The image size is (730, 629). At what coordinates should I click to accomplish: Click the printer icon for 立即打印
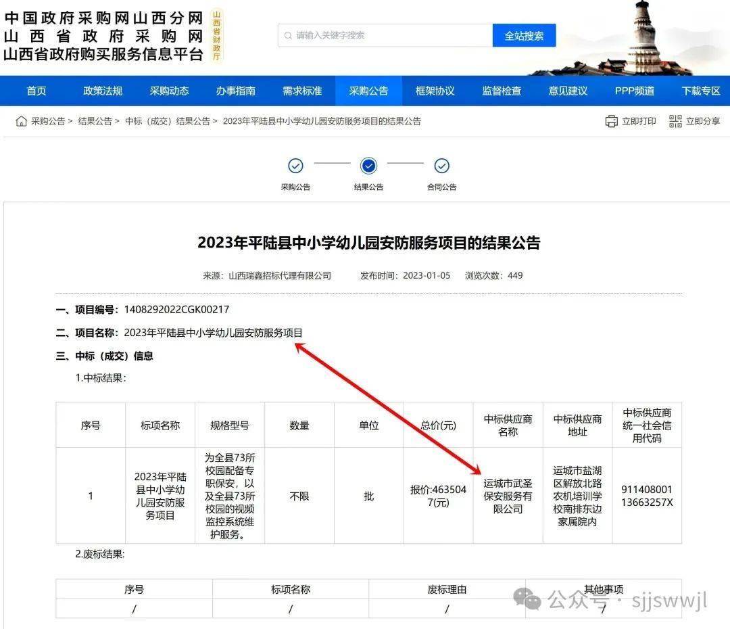pyautogui.click(x=612, y=121)
